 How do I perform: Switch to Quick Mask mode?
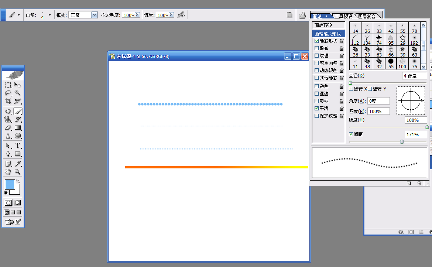[x=17, y=203]
